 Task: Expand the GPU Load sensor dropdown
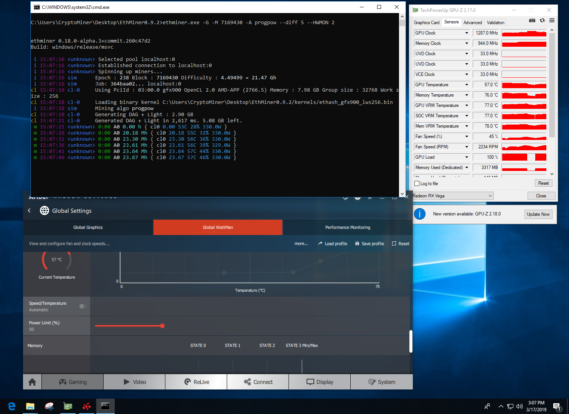pos(467,157)
